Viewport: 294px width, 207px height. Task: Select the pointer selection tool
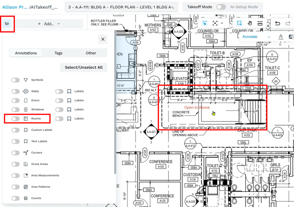pos(204,23)
